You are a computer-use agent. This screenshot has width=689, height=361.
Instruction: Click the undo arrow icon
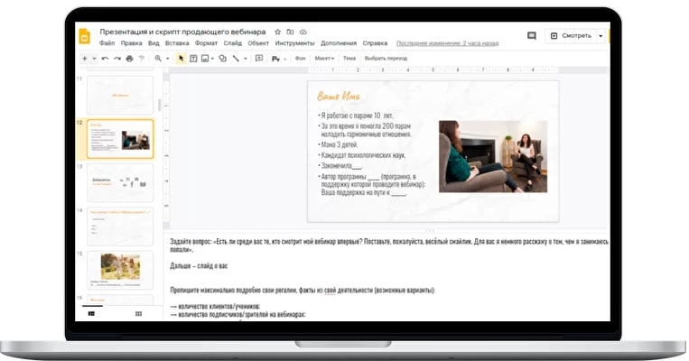[105, 59]
